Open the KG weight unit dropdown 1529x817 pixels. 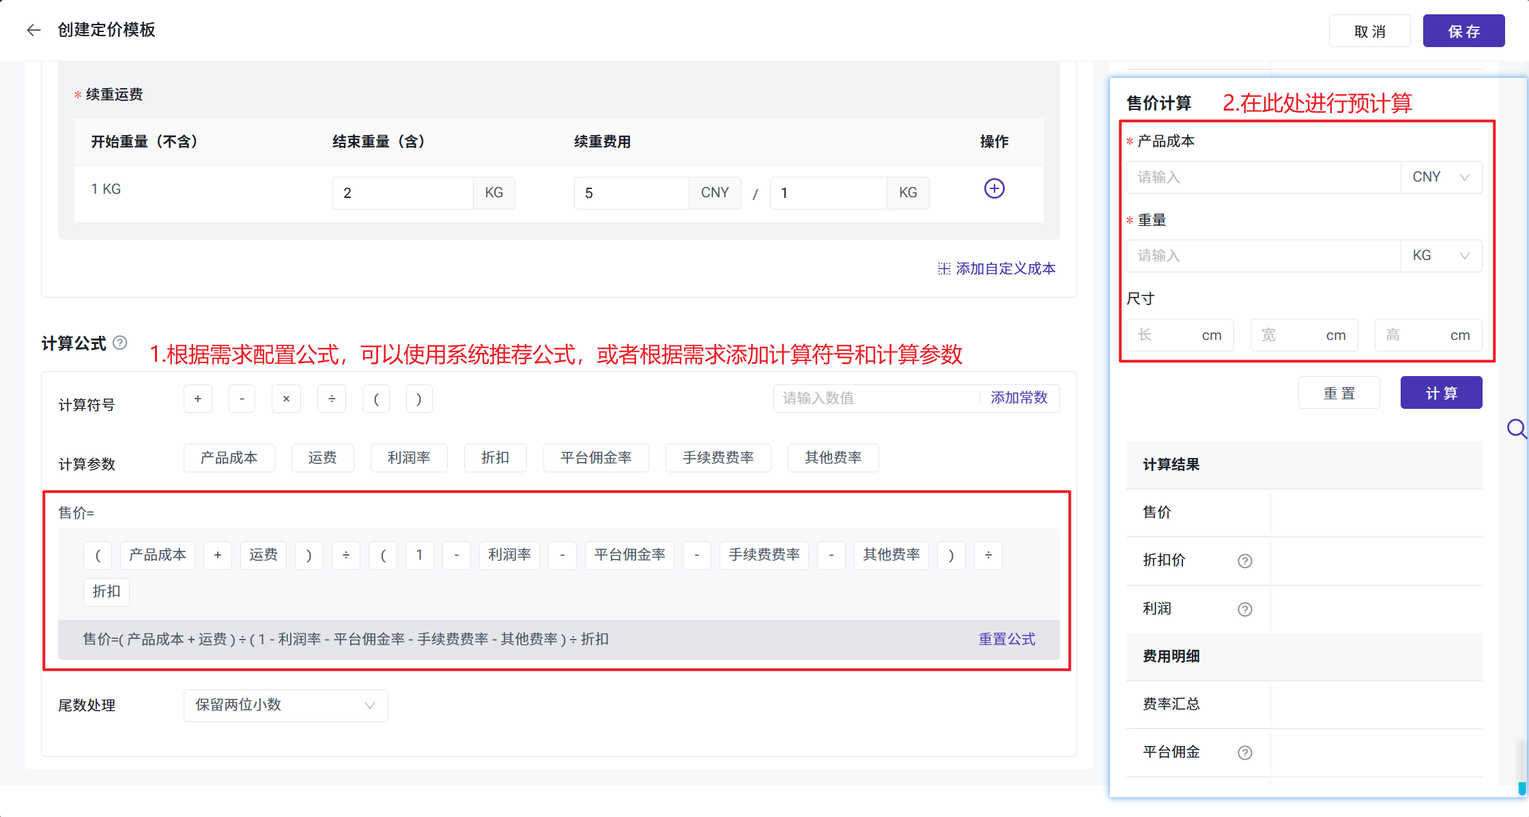pyautogui.click(x=1440, y=256)
